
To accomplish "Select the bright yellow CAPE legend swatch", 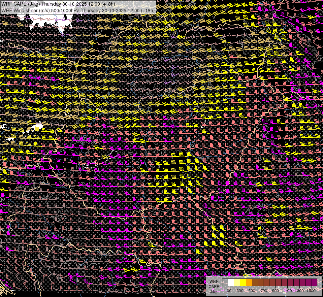I will [x=243, y=282].
